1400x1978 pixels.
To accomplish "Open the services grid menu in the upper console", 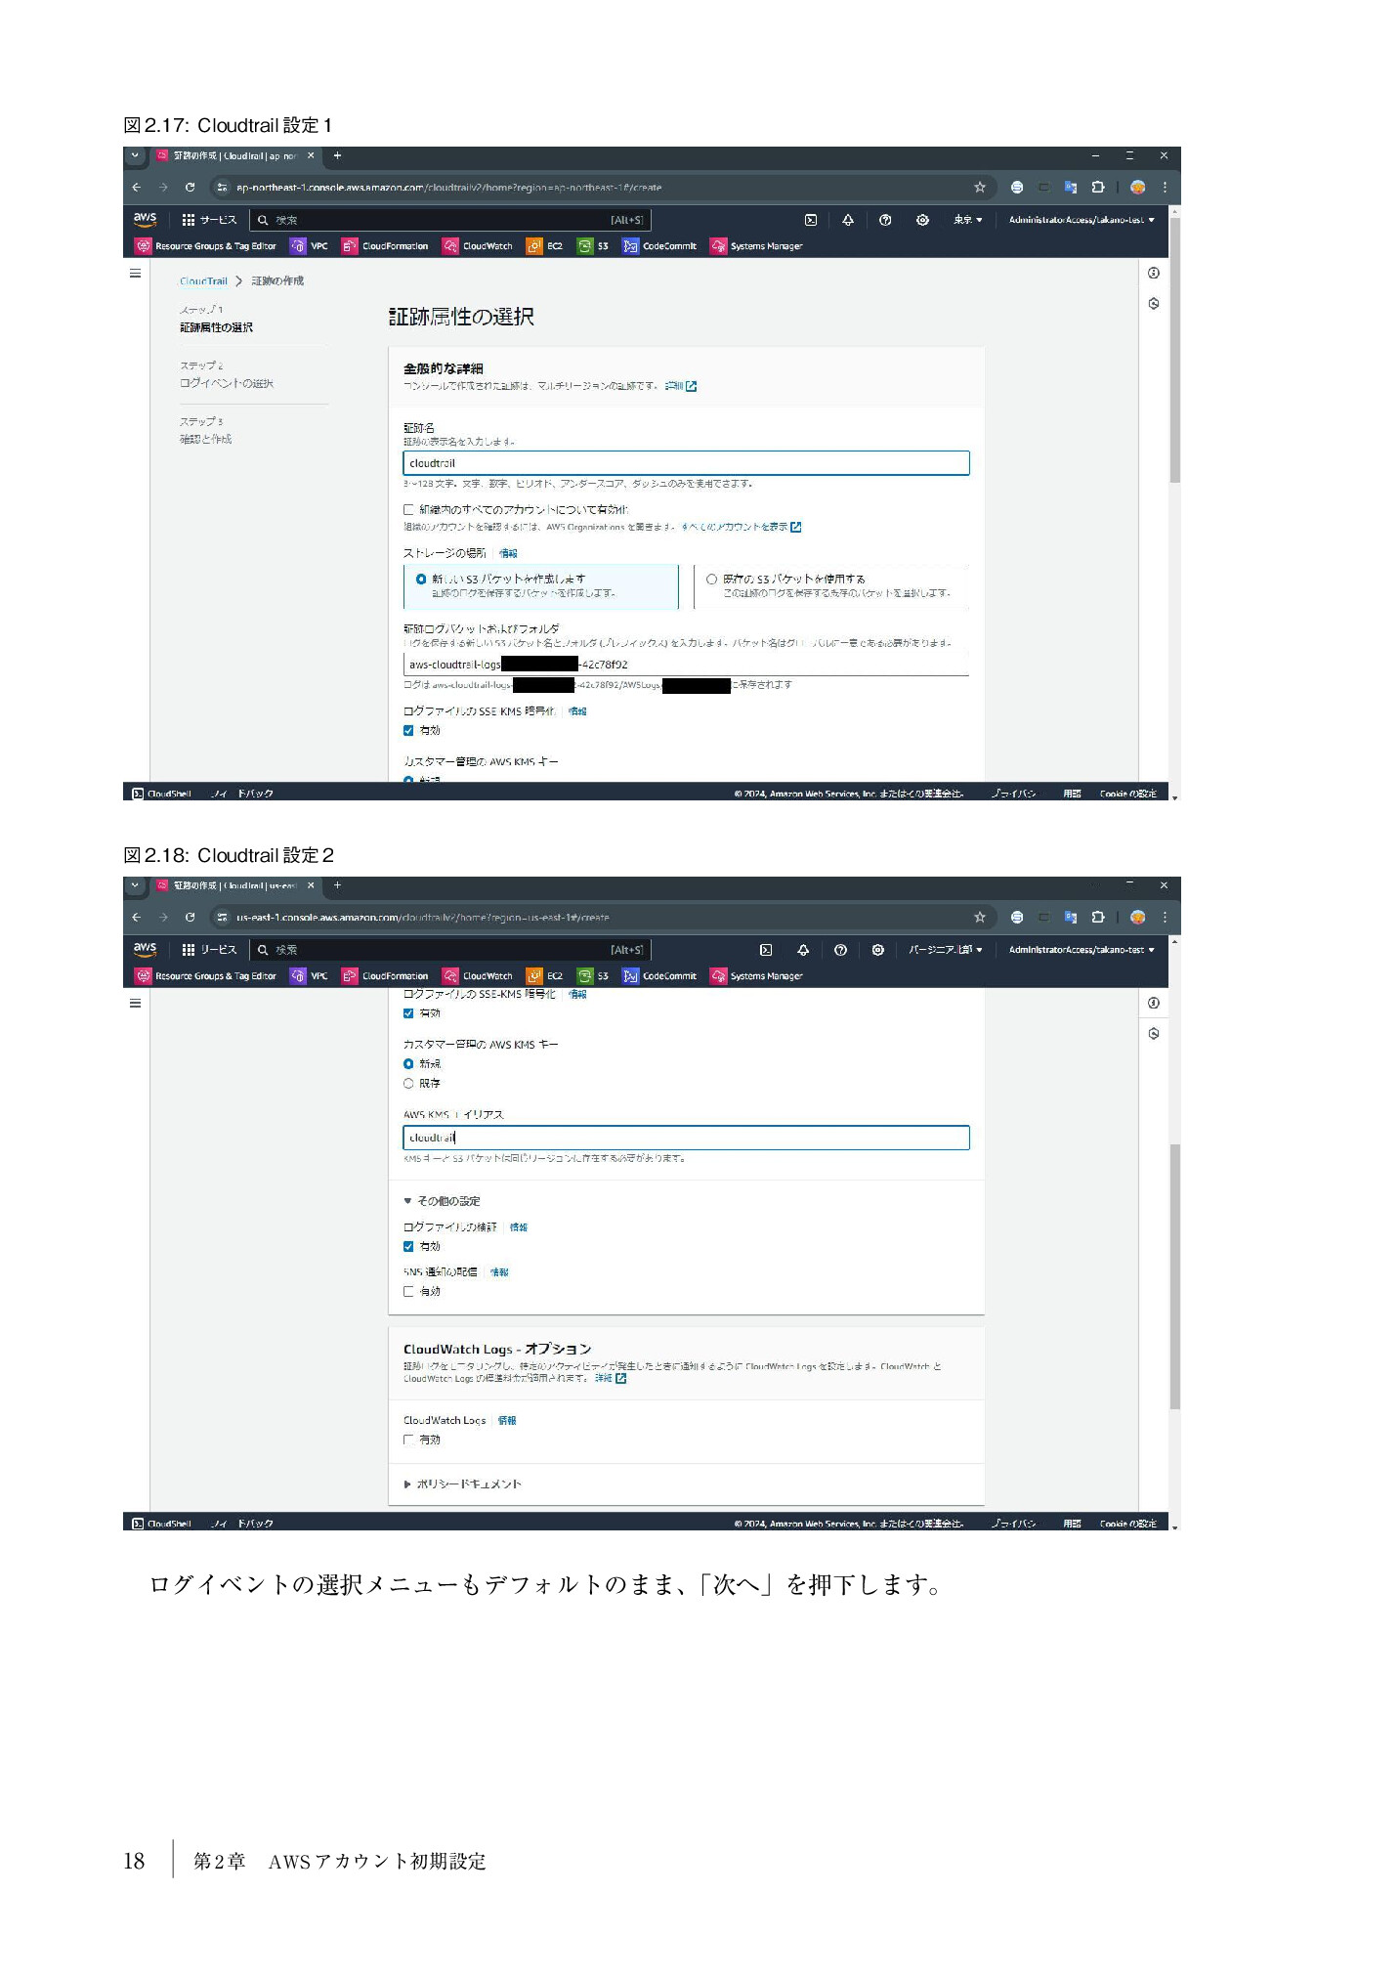I will click(209, 220).
